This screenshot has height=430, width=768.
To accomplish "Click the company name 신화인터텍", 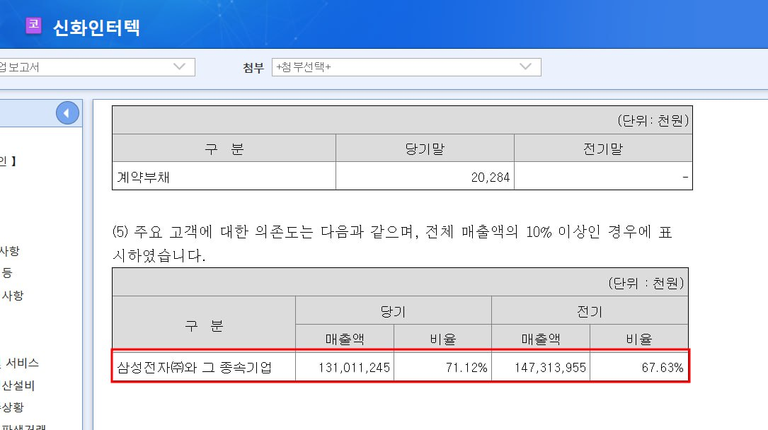I will pyautogui.click(x=96, y=28).
